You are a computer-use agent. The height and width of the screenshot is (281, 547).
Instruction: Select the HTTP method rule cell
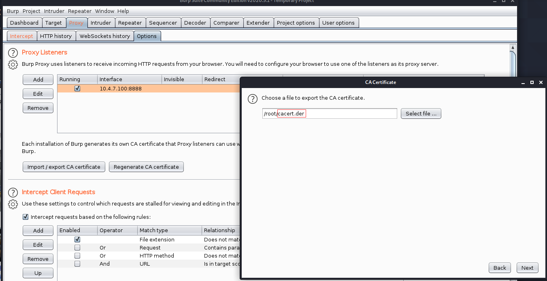tap(170, 256)
